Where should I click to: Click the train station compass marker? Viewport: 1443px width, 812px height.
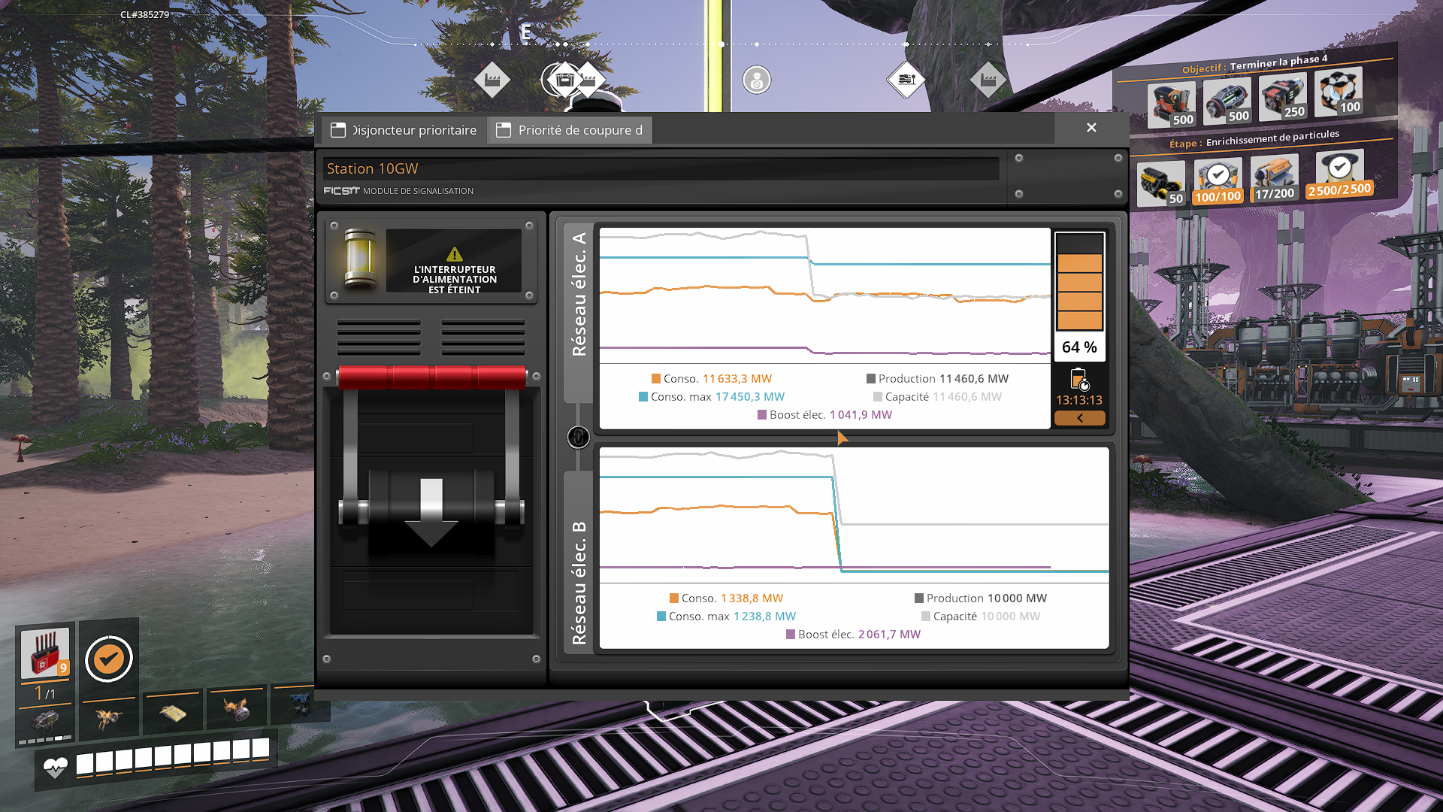point(906,80)
